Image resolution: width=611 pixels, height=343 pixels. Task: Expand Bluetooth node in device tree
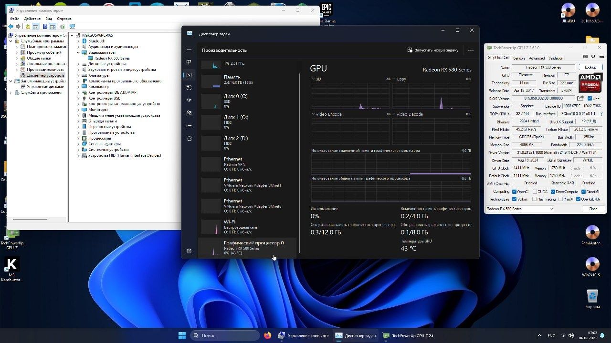[78, 41]
